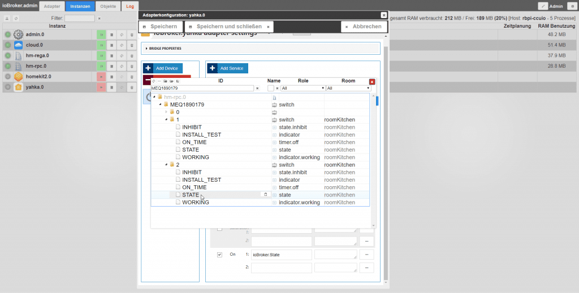The height and width of the screenshot is (293, 579).
Task: Start the yahka.0 instance
Action: [x=101, y=88]
